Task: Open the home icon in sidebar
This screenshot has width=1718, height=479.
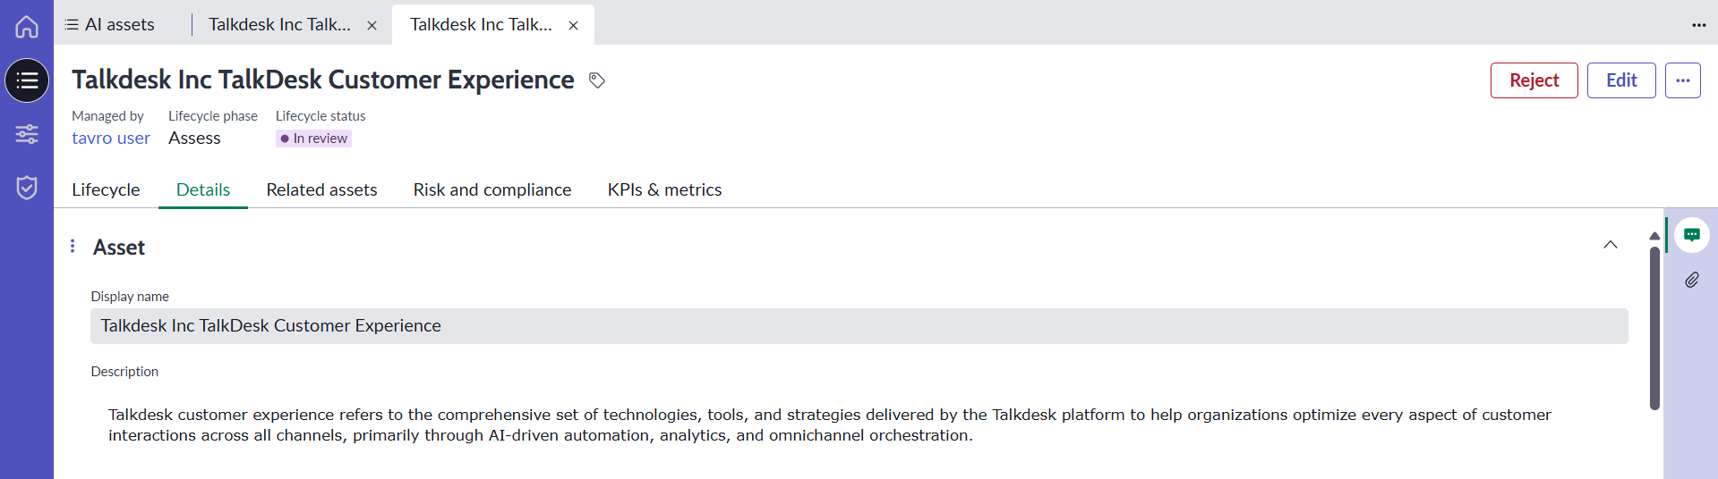Action: point(27,27)
